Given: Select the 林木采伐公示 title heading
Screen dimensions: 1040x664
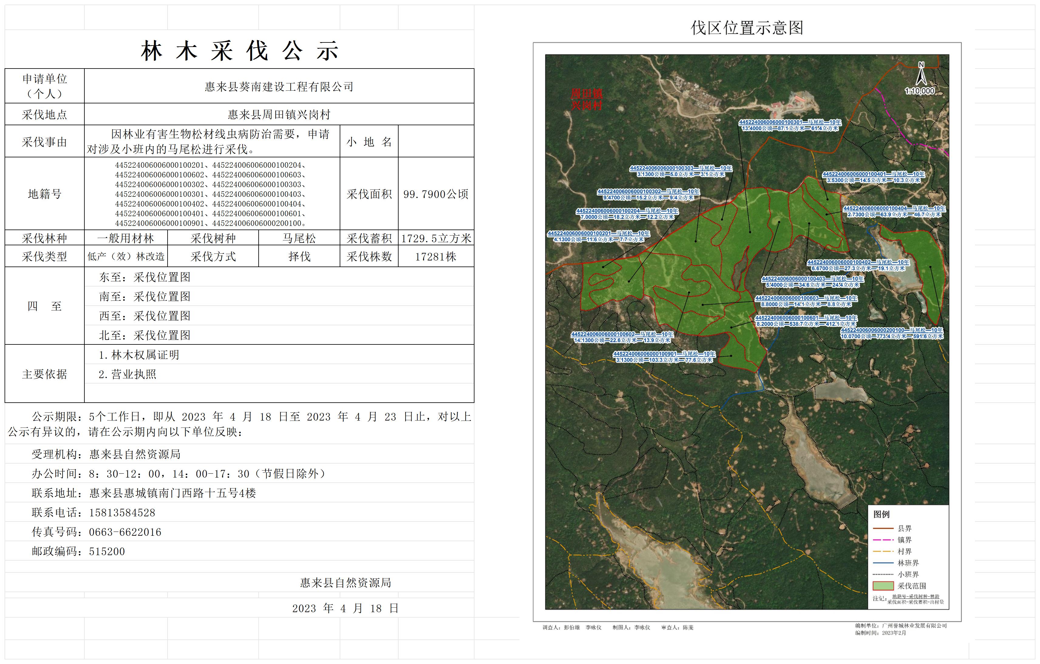Looking at the screenshot, I should (x=240, y=51).
